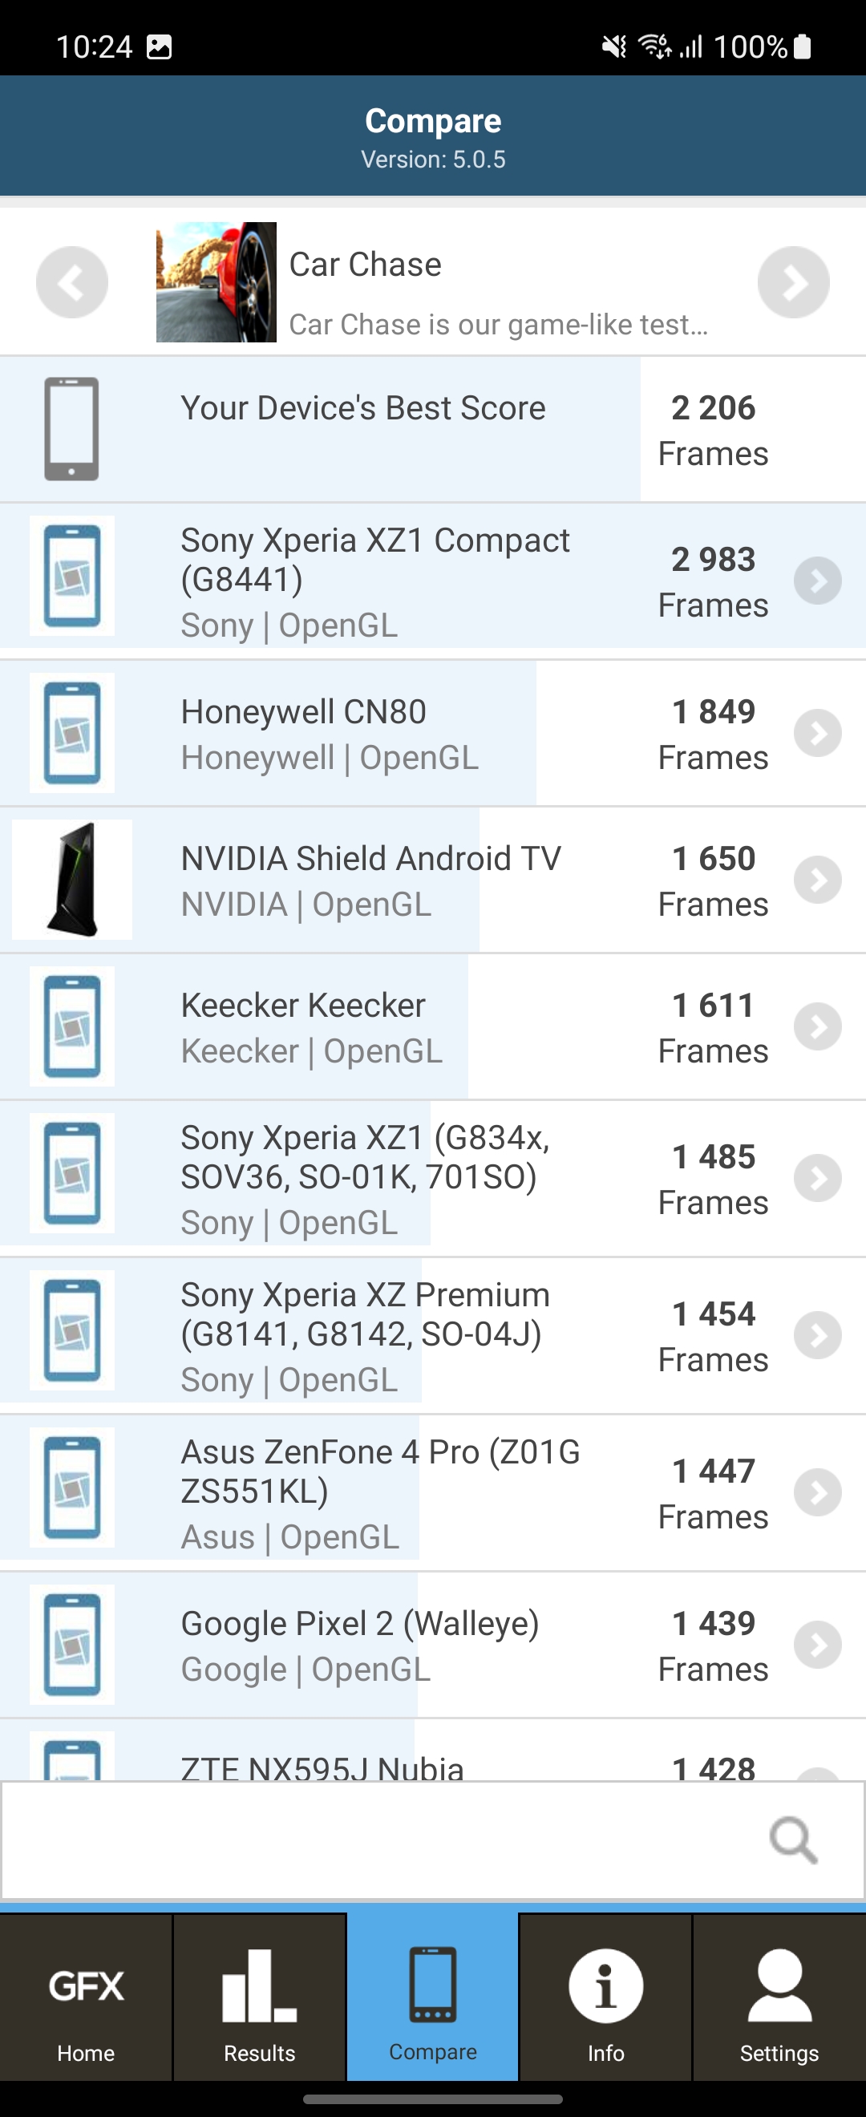Expand Sony Xperia XZ1 Compact details chevron
Viewport: 866px width, 2117px height.
click(817, 581)
